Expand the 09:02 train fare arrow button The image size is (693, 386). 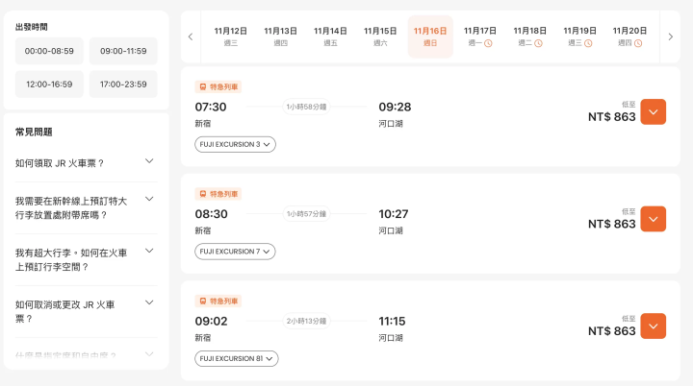[653, 326]
